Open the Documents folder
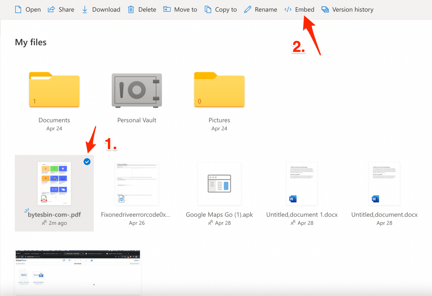 tap(54, 90)
